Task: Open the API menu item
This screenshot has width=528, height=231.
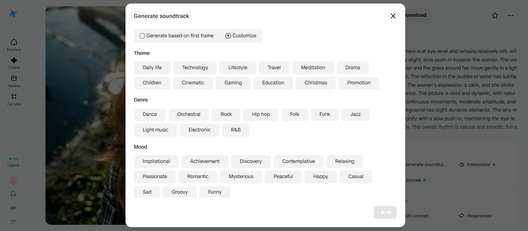Action: pos(13,208)
